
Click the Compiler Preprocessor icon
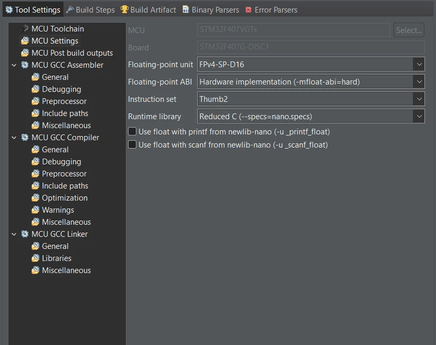[35, 174]
